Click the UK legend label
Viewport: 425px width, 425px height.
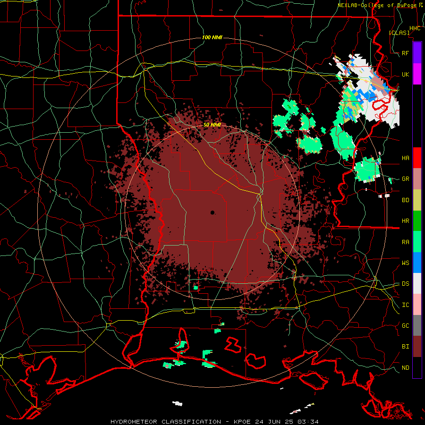tap(406, 74)
